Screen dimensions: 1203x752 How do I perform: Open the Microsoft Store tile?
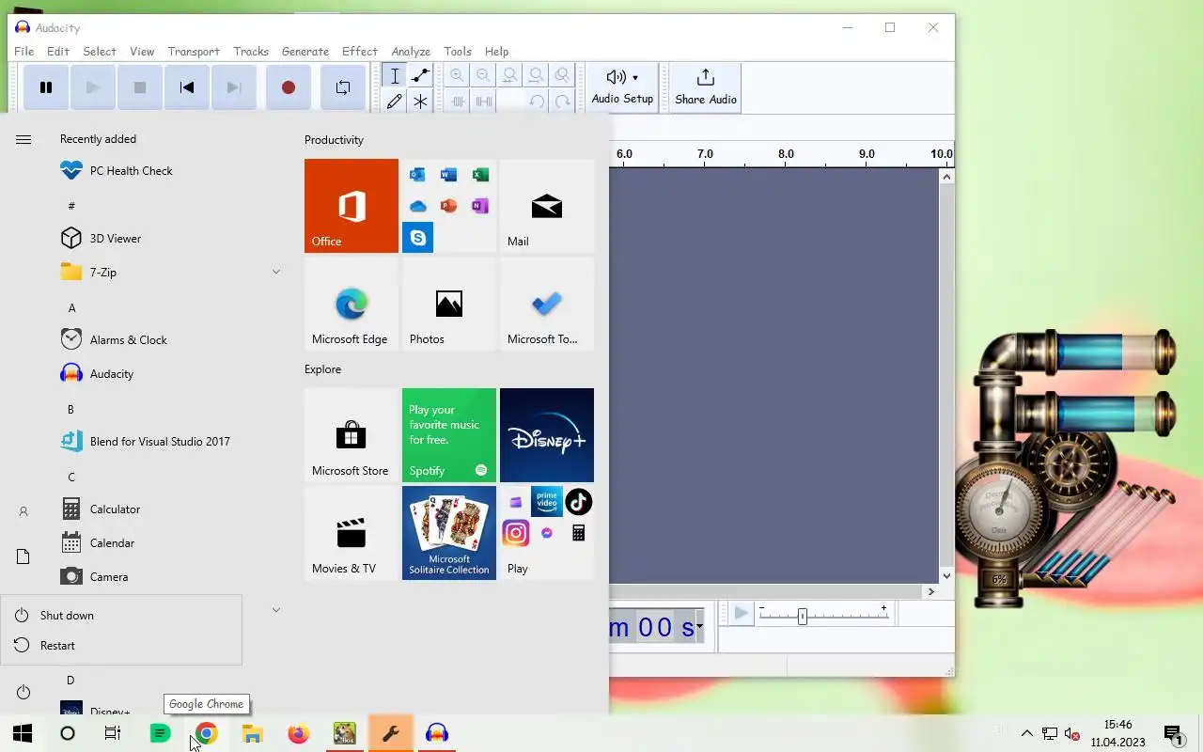coord(352,435)
